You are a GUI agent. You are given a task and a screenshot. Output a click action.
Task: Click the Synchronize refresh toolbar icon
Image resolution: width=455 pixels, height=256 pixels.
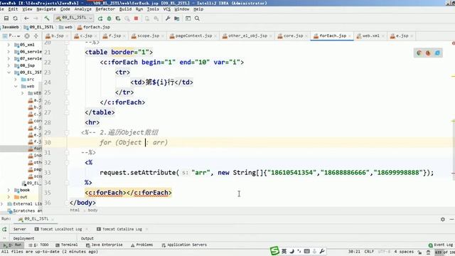coord(16,18)
